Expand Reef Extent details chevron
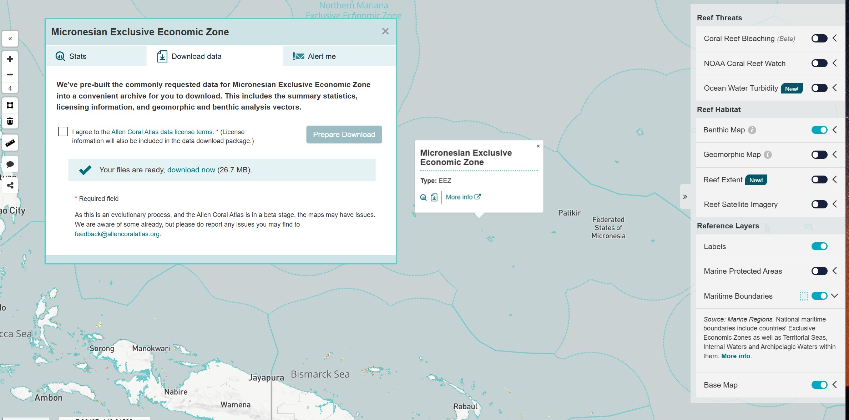 [x=835, y=179]
